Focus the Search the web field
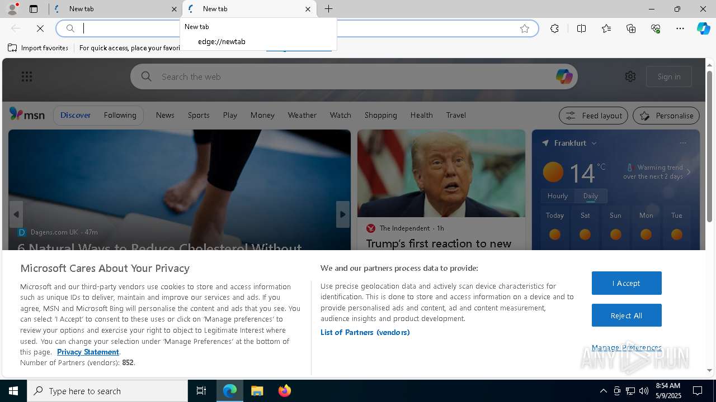 pos(354,76)
